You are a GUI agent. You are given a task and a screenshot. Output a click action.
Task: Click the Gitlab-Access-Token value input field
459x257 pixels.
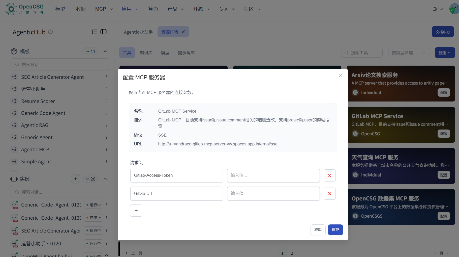[273, 175]
